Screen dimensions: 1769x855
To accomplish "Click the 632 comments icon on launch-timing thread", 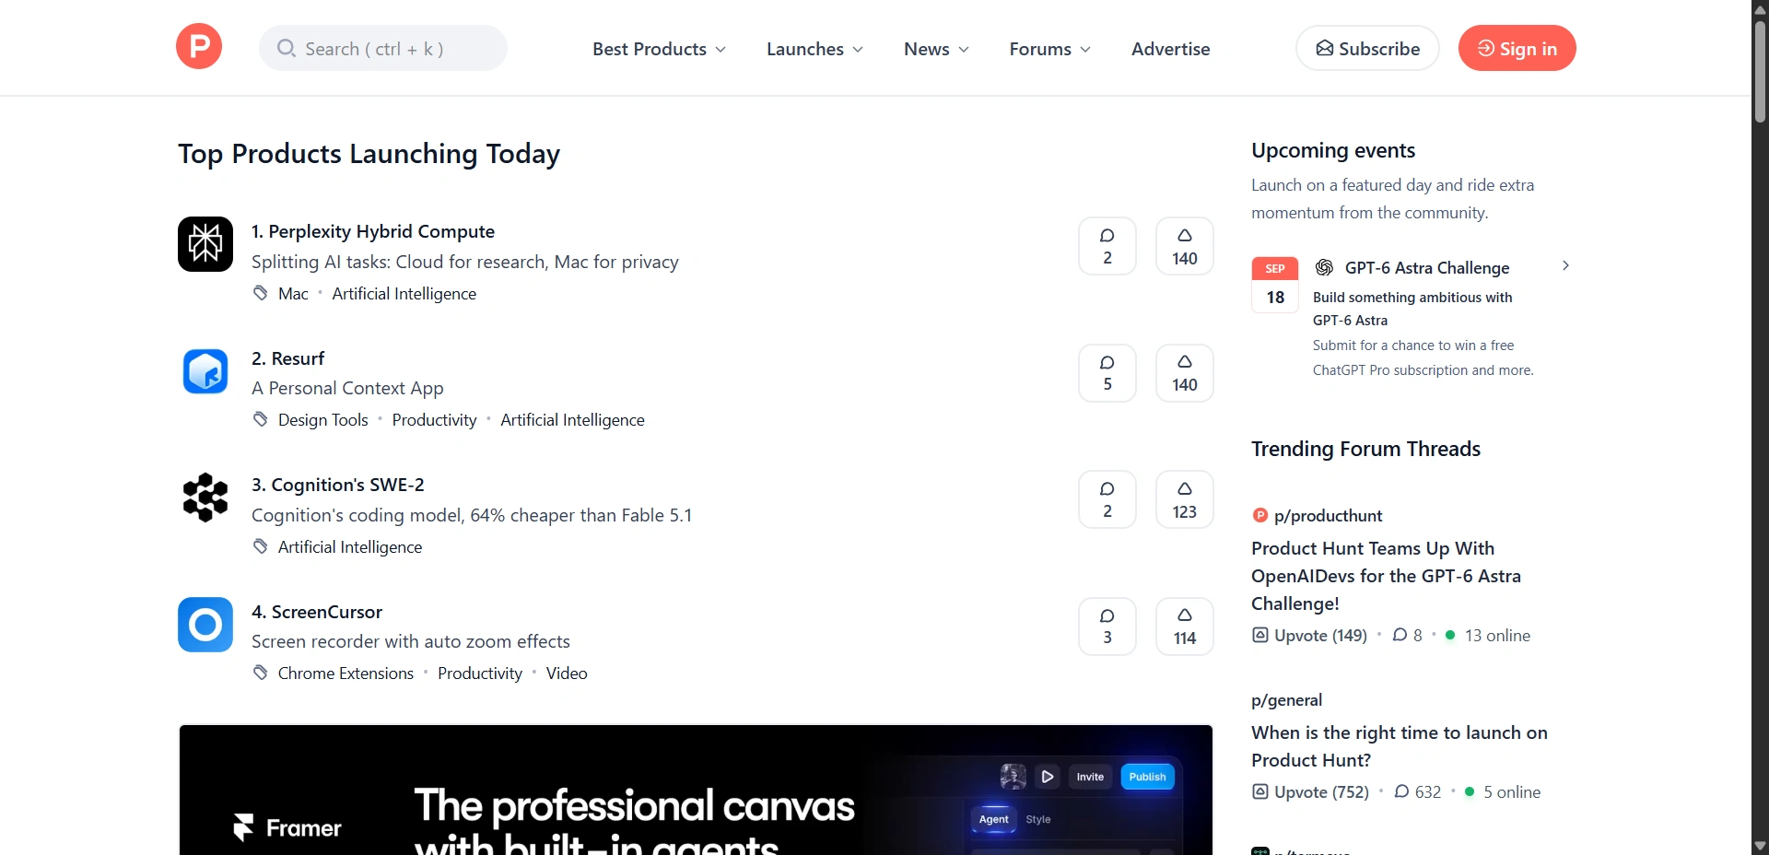I will point(1401,791).
